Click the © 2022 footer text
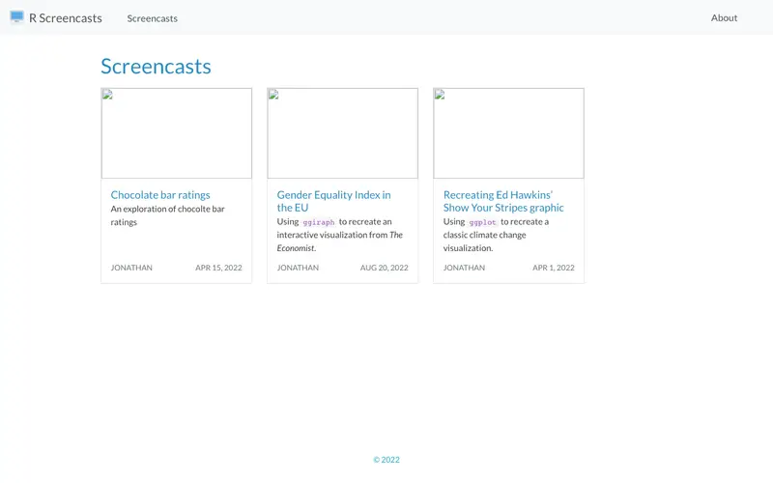 [x=386, y=460]
